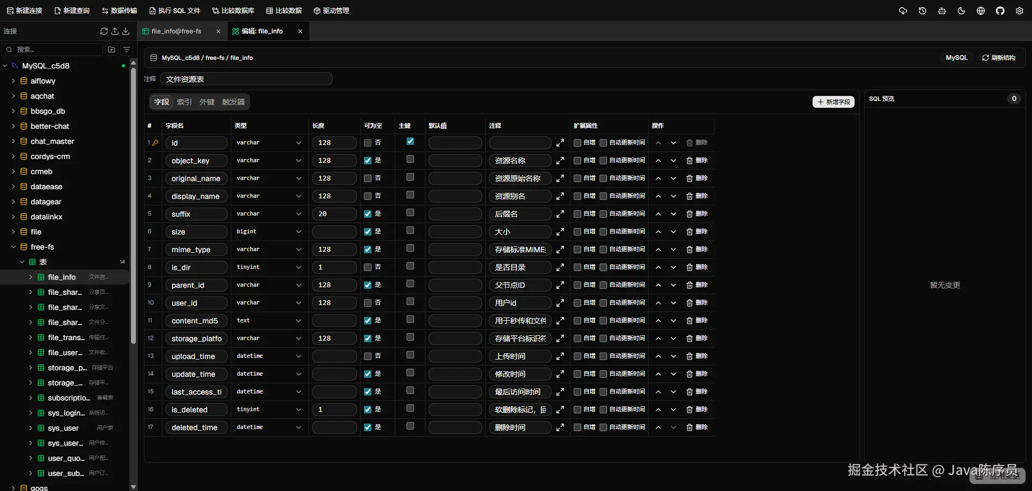1032x491 pixels.
Task: Refresh the connections list icon
Action: click(x=104, y=31)
